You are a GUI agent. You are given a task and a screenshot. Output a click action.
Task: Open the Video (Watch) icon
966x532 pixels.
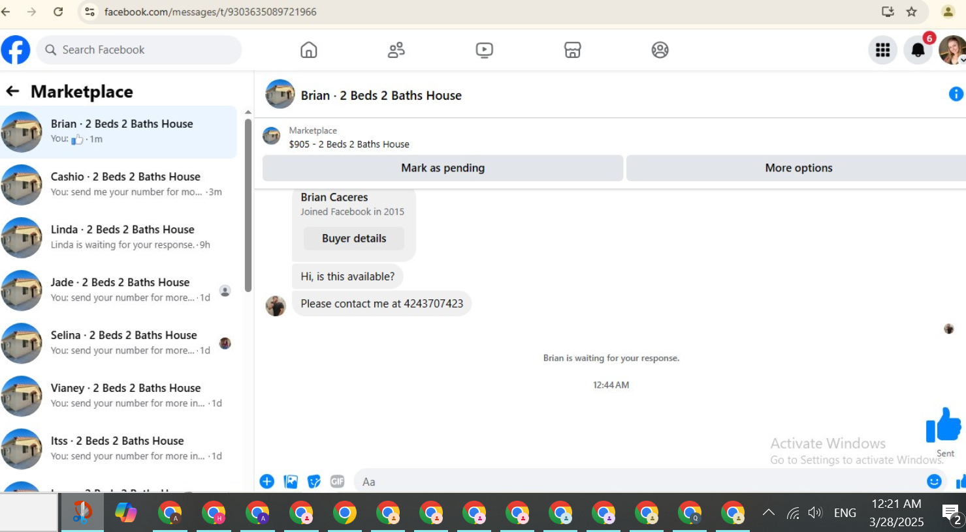click(x=485, y=50)
